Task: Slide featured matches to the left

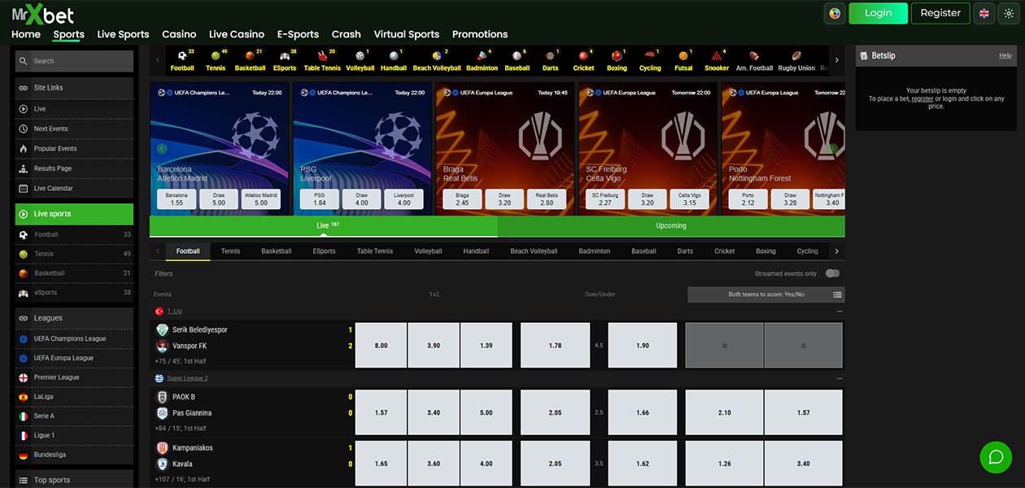Action: (162, 149)
